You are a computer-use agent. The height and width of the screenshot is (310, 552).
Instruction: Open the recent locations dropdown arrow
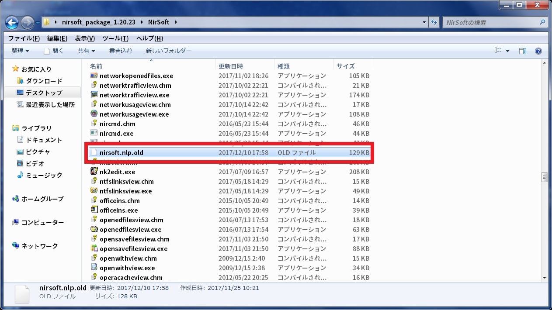(38, 22)
